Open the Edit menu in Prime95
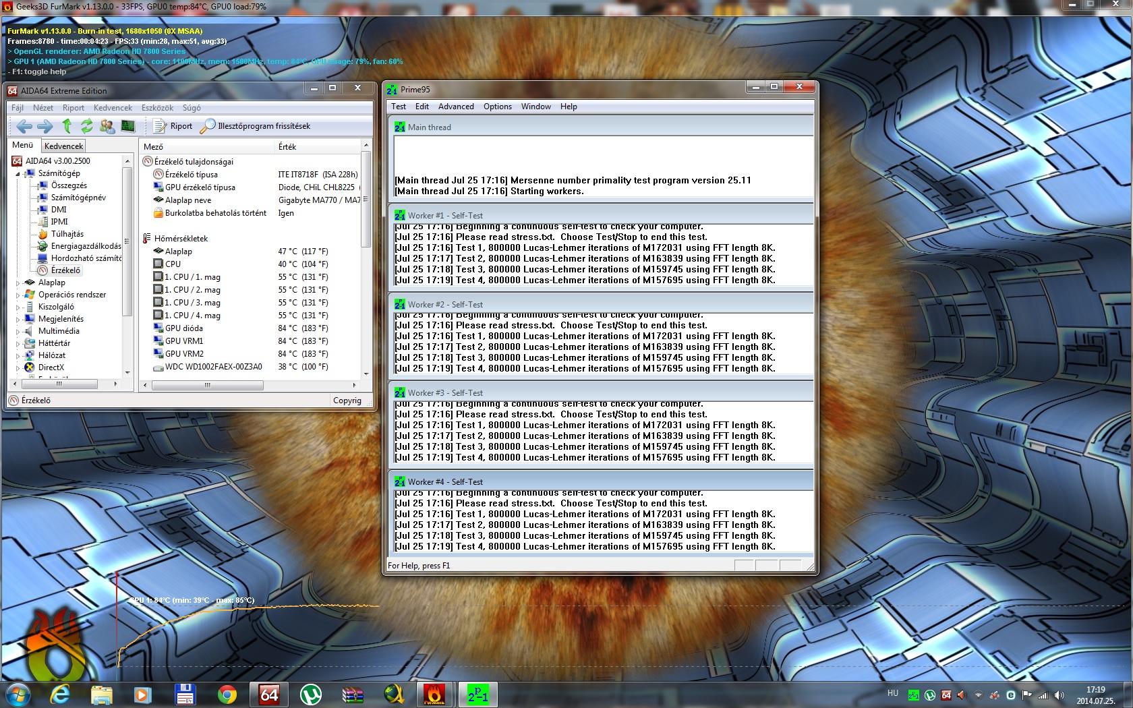 pyautogui.click(x=422, y=107)
